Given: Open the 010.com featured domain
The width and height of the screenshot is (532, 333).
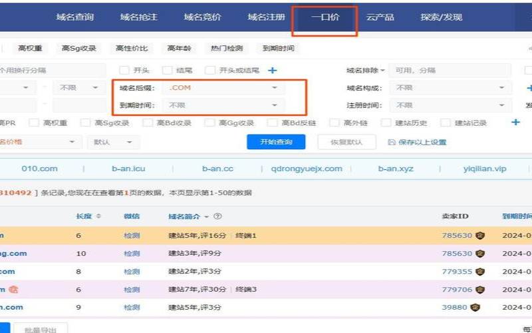Looking at the screenshot, I should 39,168.
